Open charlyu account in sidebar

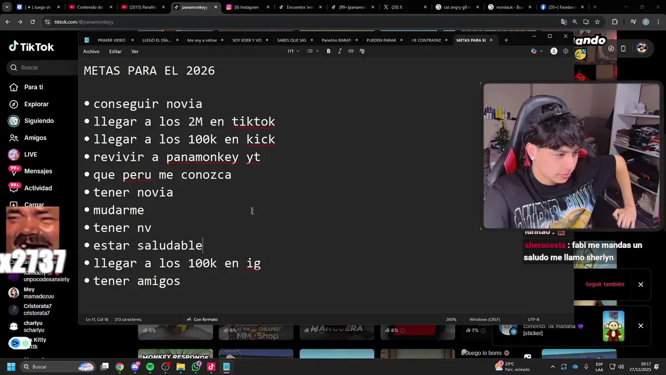pyautogui.click(x=33, y=327)
